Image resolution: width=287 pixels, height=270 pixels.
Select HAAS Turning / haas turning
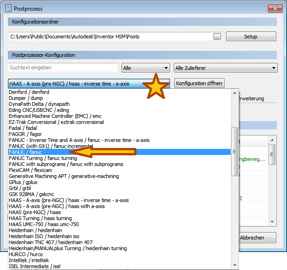click(x=119, y=218)
